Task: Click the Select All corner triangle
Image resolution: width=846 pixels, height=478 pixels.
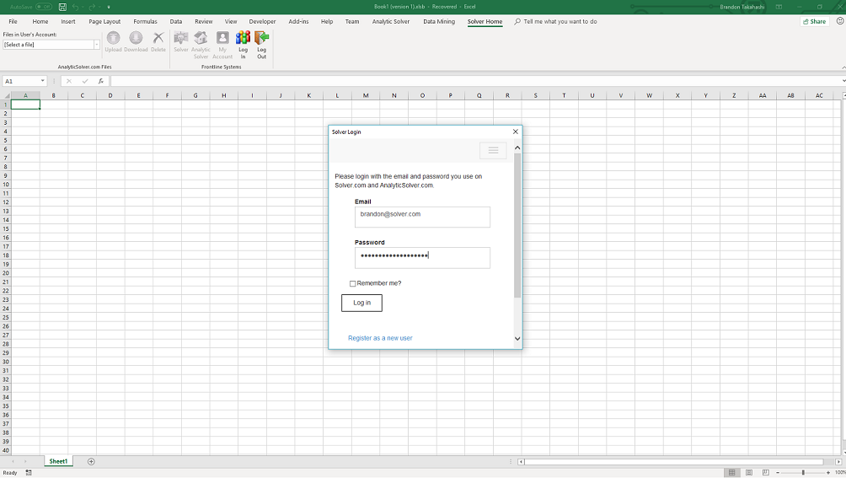Action: click(6, 95)
